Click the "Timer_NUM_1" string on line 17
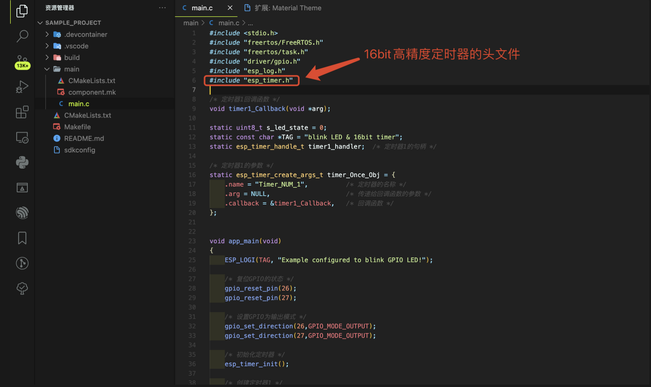Image resolution: width=651 pixels, height=387 pixels. pos(280,184)
